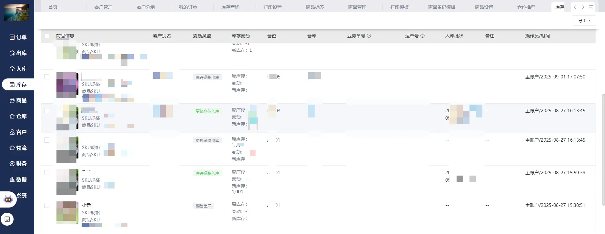Click the 更换仓位入库 type tag

(x=207, y=111)
